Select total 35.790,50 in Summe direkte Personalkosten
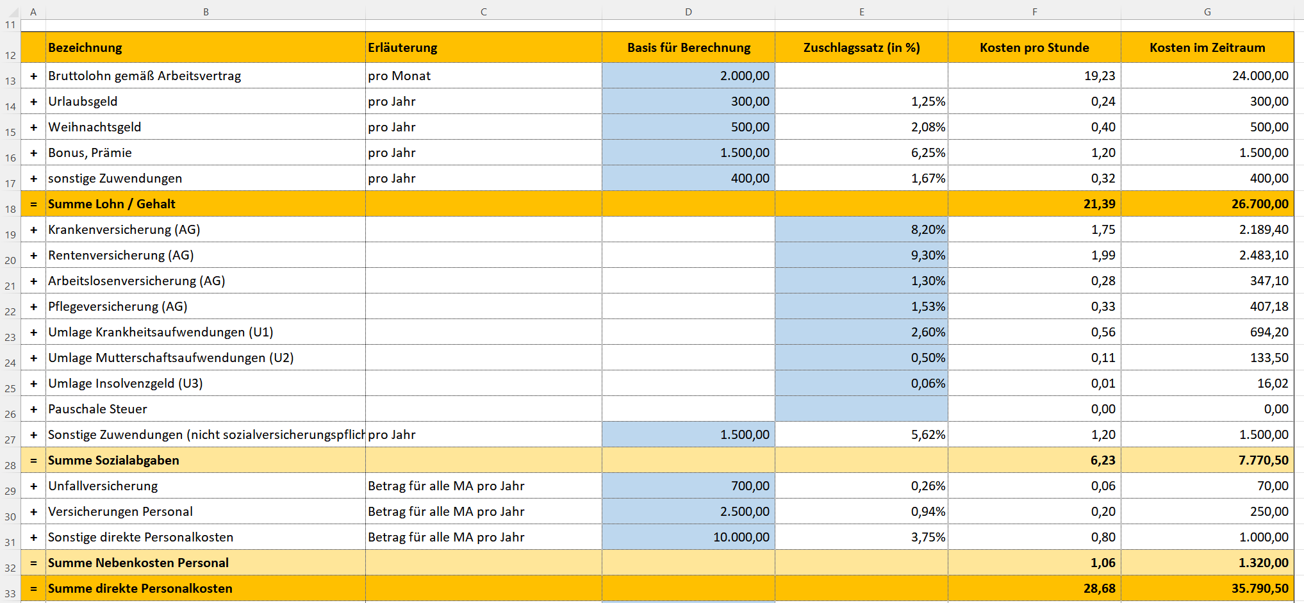This screenshot has height=603, width=1304. click(1207, 588)
